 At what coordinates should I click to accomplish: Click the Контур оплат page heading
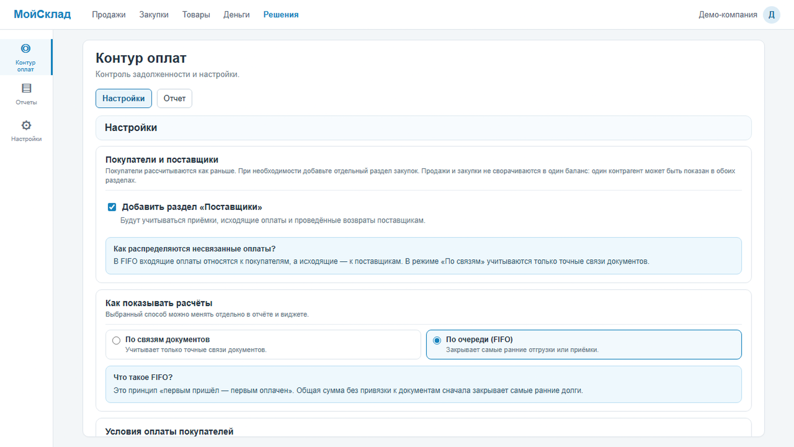pyautogui.click(x=141, y=58)
